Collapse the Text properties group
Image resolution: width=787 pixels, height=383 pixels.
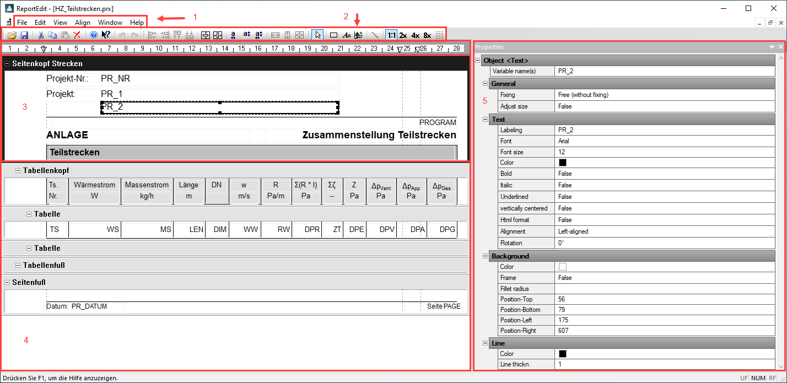(486, 119)
